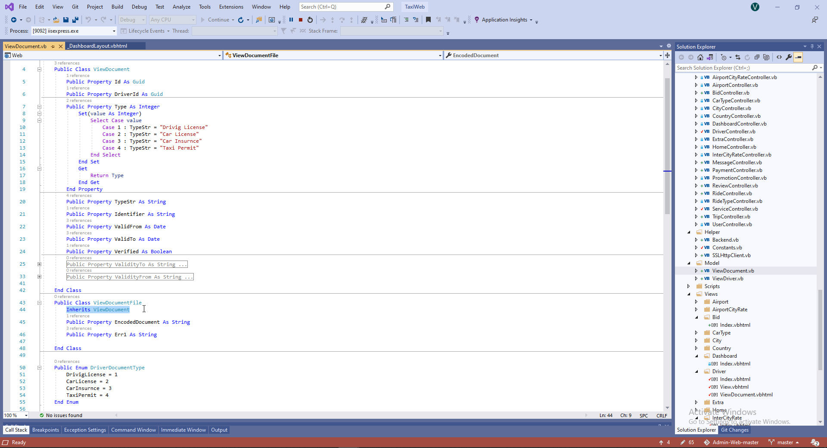Click Sync with Active Document icon
Viewport: 827px width, 448px height.
[738, 57]
